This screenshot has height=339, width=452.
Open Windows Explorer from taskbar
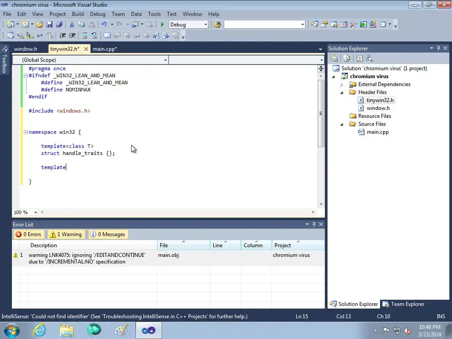click(67, 330)
